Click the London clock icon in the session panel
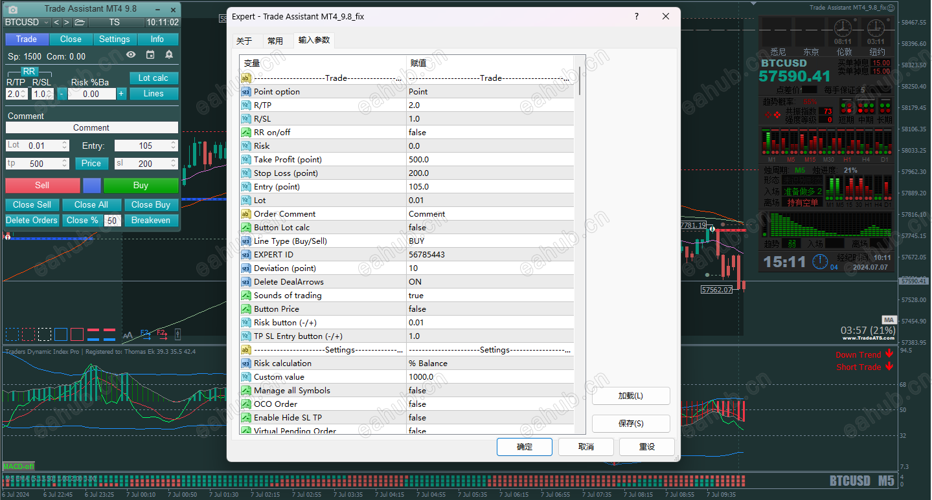This screenshot has height=500, width=932. [x=843, y=29]
